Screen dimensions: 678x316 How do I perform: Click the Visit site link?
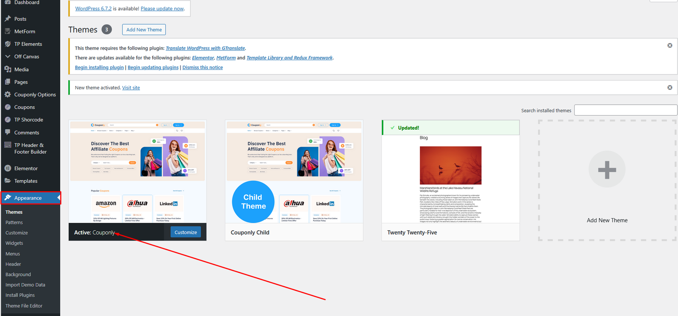[131, 88]
